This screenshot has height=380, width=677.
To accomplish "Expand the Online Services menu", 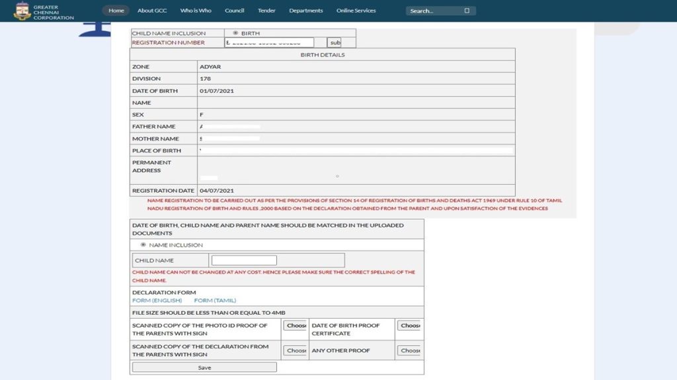I will click(356, 11).
